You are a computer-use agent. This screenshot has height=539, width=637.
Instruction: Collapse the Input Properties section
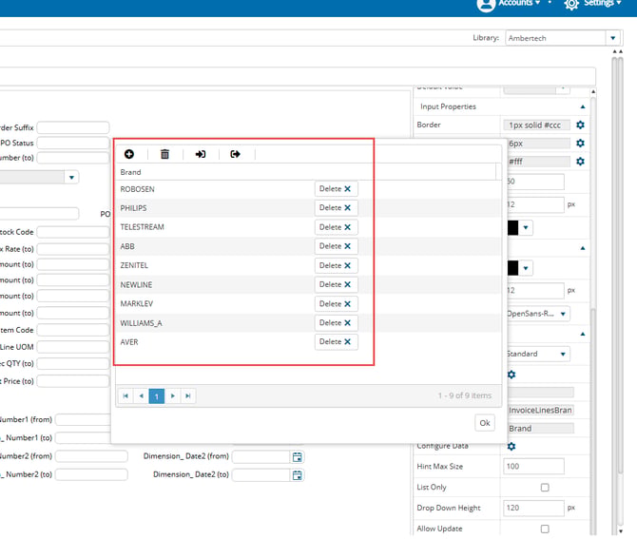tap(583, 106)
